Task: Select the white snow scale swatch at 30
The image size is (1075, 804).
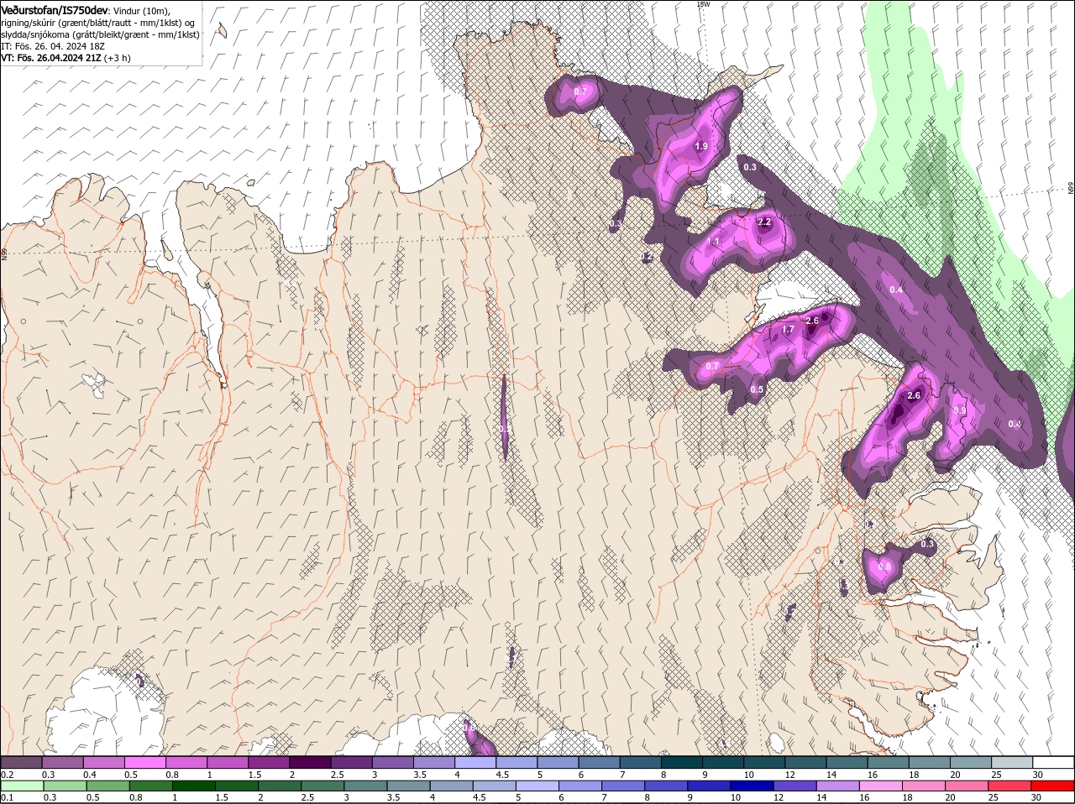Action: click(x=1053, y=762)
